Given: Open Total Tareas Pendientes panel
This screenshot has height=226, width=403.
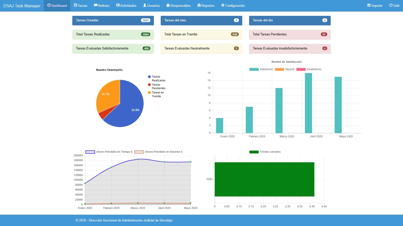Looking at the screenshot, I should coord(290,34).
